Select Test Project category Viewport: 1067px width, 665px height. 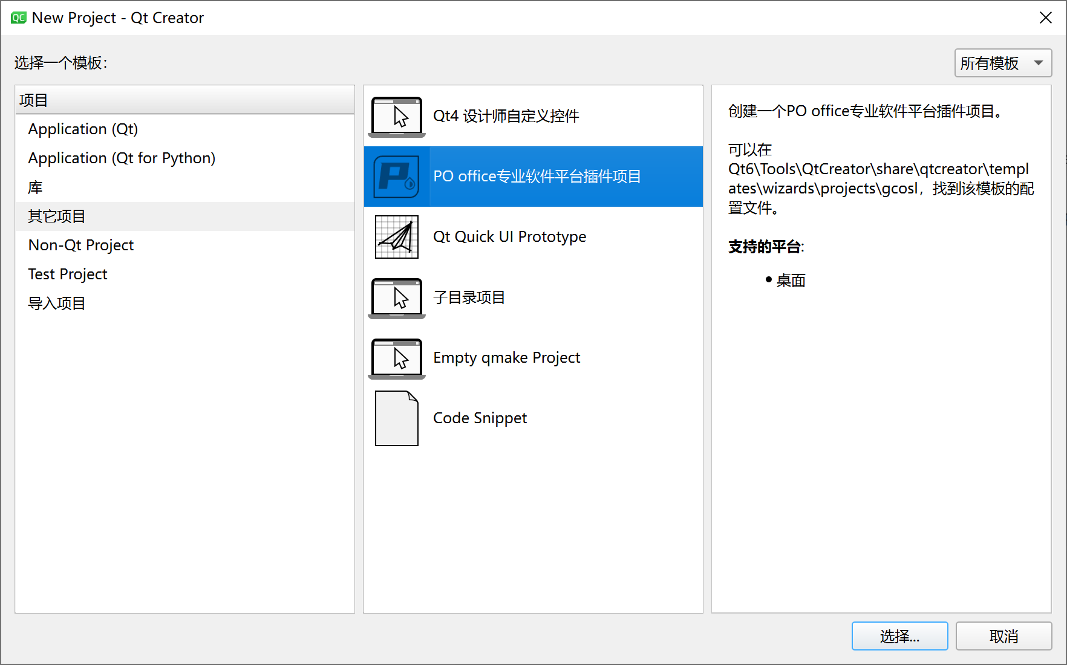point(184,274)
